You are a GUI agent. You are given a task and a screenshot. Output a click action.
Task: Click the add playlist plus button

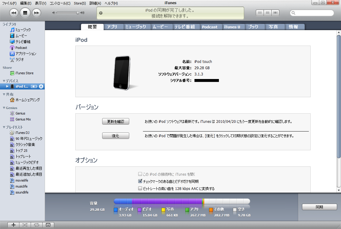point(13,225)
